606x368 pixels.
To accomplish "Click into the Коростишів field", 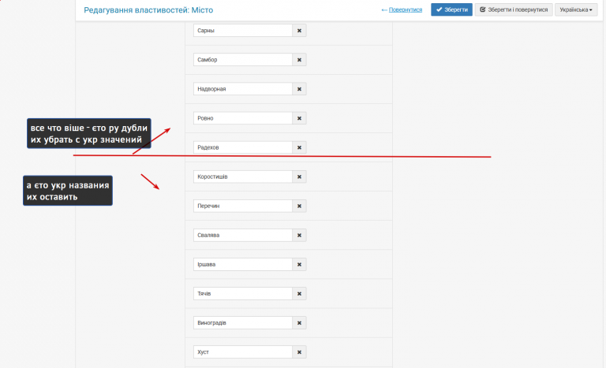I will [243, 177].
